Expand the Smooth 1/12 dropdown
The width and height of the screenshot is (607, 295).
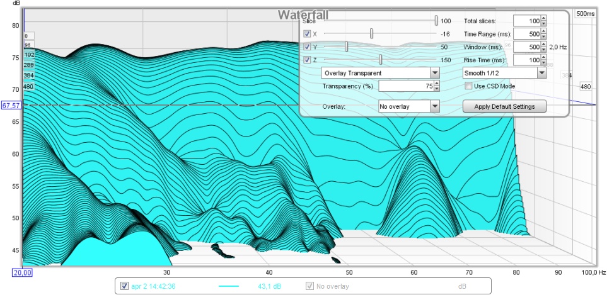541,73
